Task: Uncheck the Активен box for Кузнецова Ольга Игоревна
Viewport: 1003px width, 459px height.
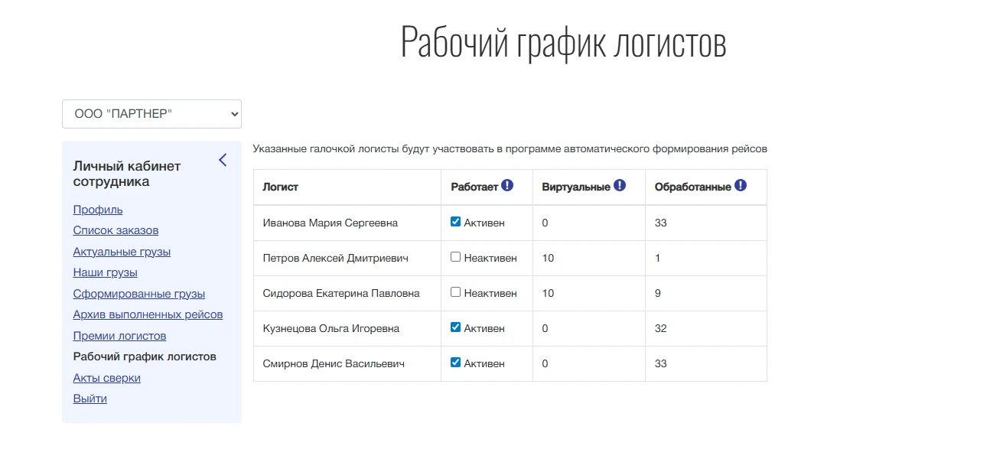Action: pyautogui.click(x=456, y=327)
